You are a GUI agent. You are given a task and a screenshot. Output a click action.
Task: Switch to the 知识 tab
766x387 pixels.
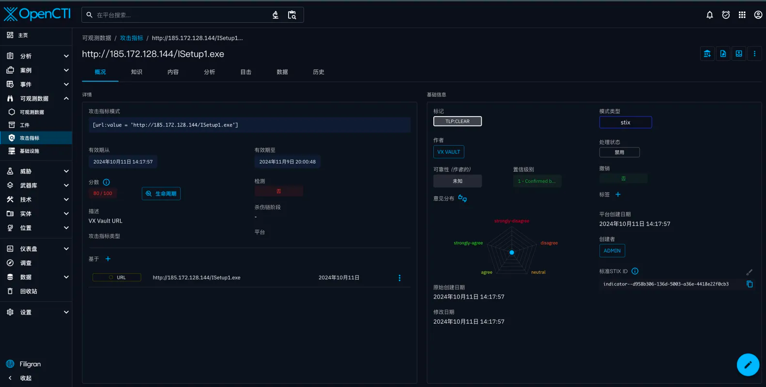tap(137, 72)
